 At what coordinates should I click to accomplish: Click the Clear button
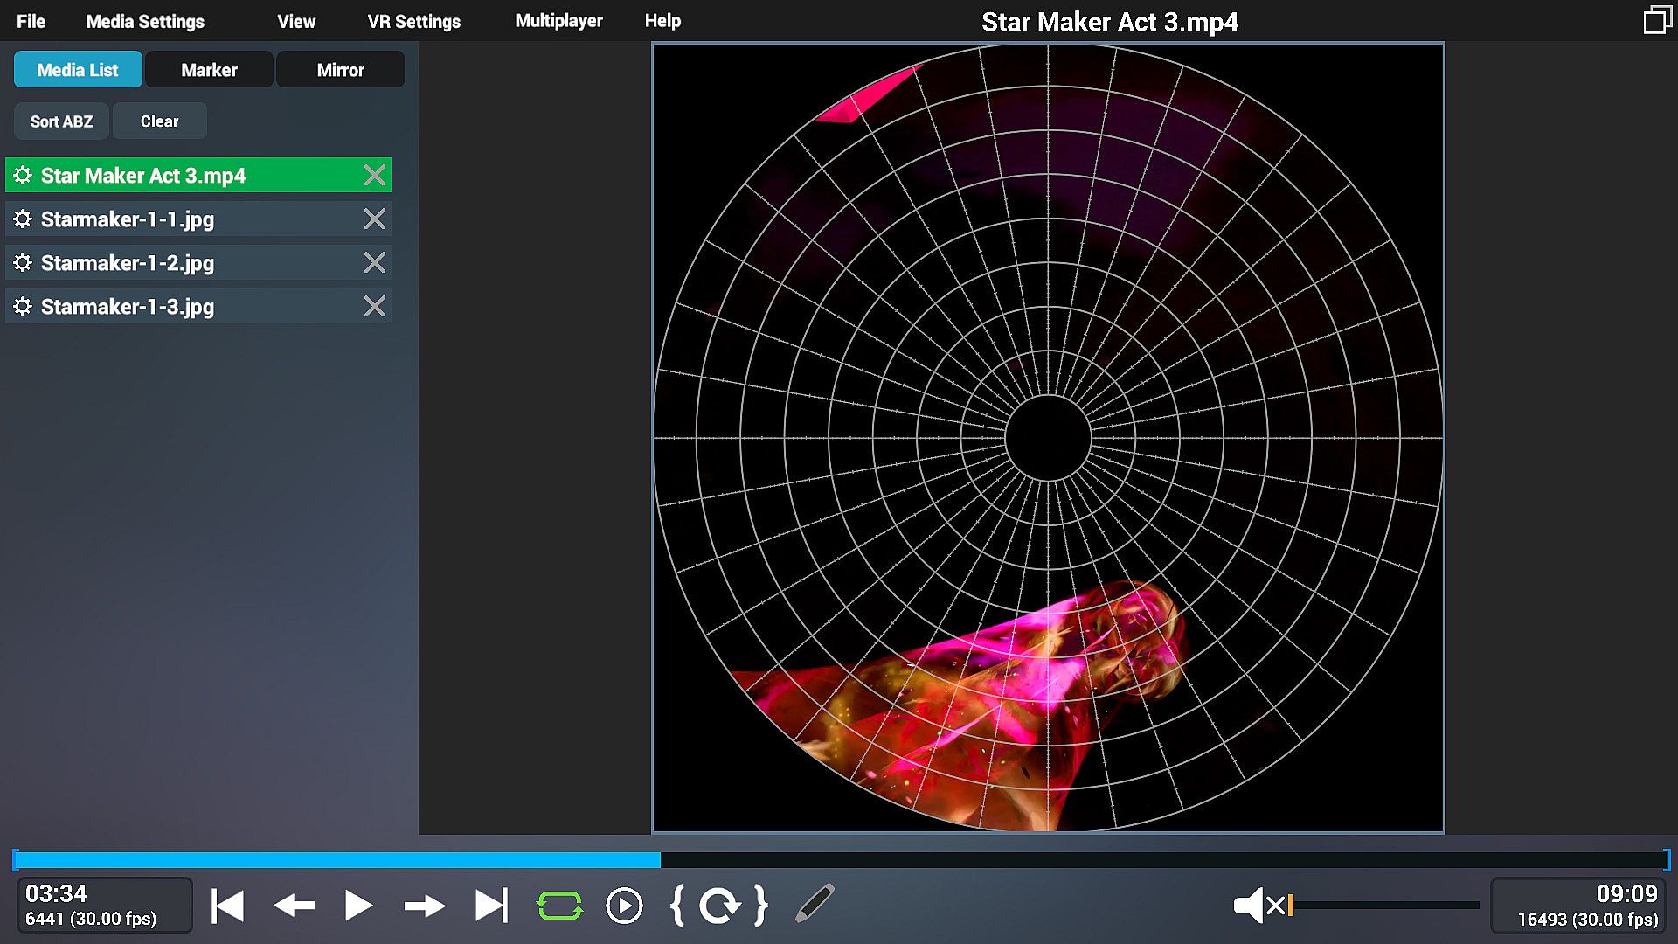159,121
